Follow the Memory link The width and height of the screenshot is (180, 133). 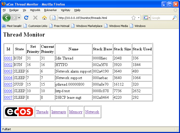pyautogui.click(x=76, y=112)
